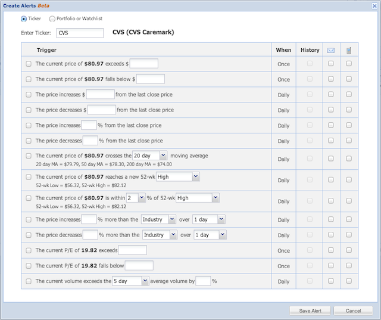
Task: Check phone alert for new 52-wk row
Action: click(349, 180)
